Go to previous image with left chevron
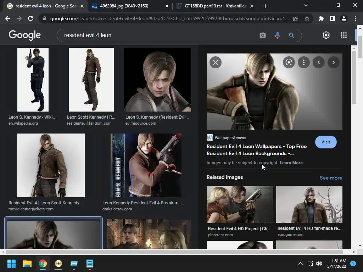Image resolution: width=363 pixels, height=272 pixels. click(x=318, y=63)
